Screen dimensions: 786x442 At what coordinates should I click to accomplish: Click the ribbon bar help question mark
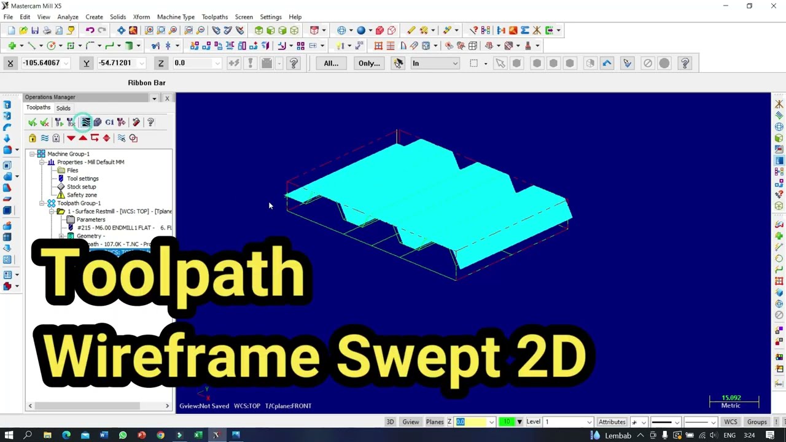[294, 63]
